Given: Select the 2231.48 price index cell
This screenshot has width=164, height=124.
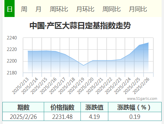Looking at the screenshot, I should pos(62,117).
